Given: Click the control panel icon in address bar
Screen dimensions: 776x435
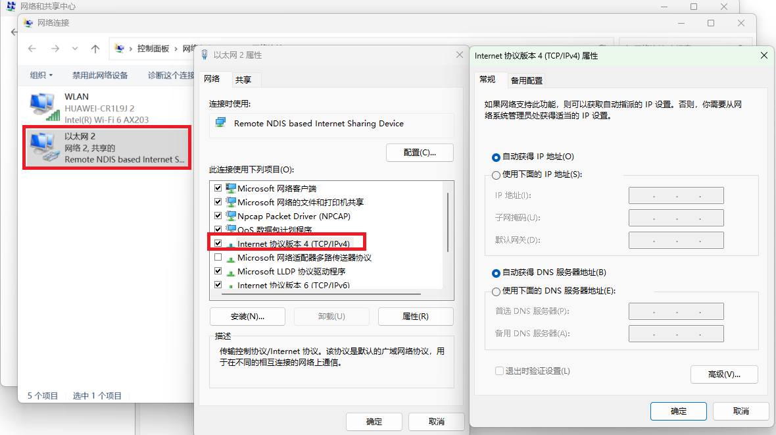Looking at the screenshot, I should (119, 49).
